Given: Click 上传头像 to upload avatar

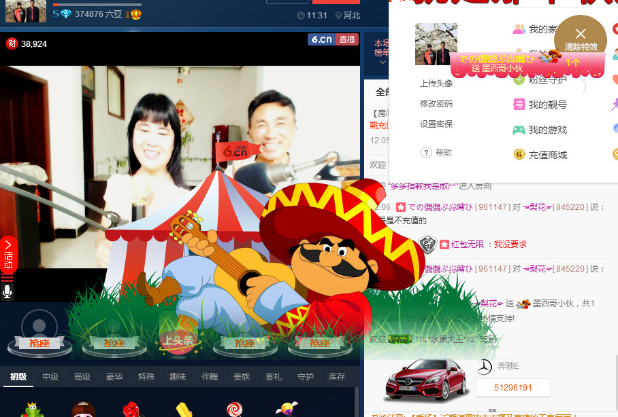Looking at the screenshot, I should tap(436, 84).
